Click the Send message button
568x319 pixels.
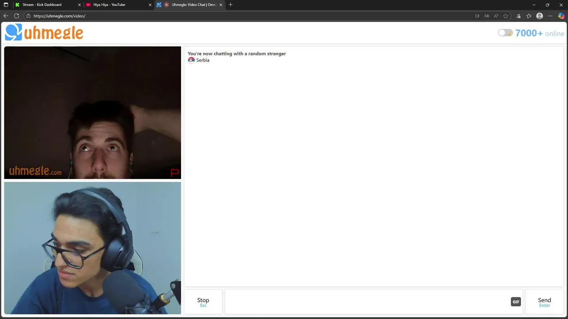[x=544, y=302]
